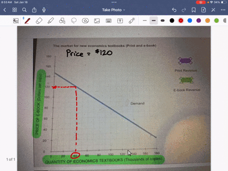228x171 pixels.
Task: Tap the purple Print Revenue marker
Action: pyautogui.click(x=185, y=61)
